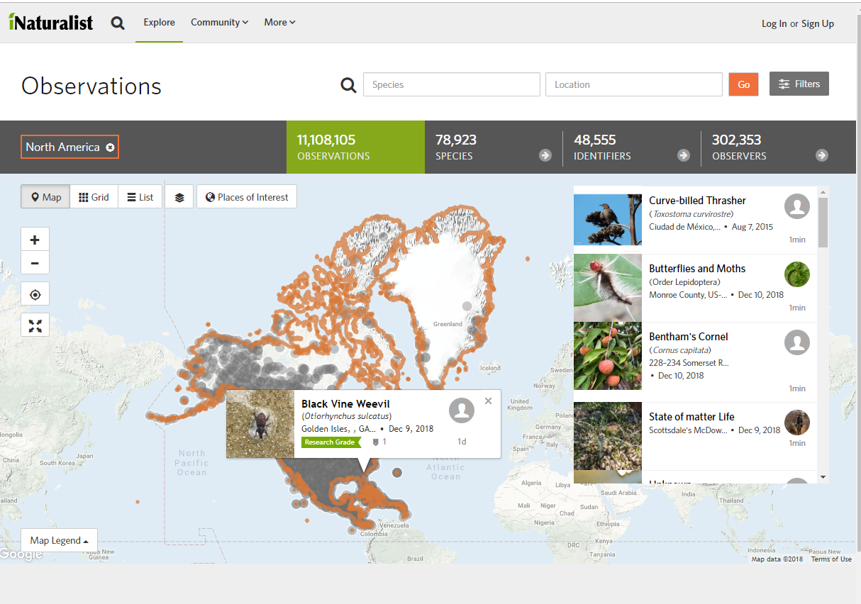Remove the North America place filter

point(110,147)
